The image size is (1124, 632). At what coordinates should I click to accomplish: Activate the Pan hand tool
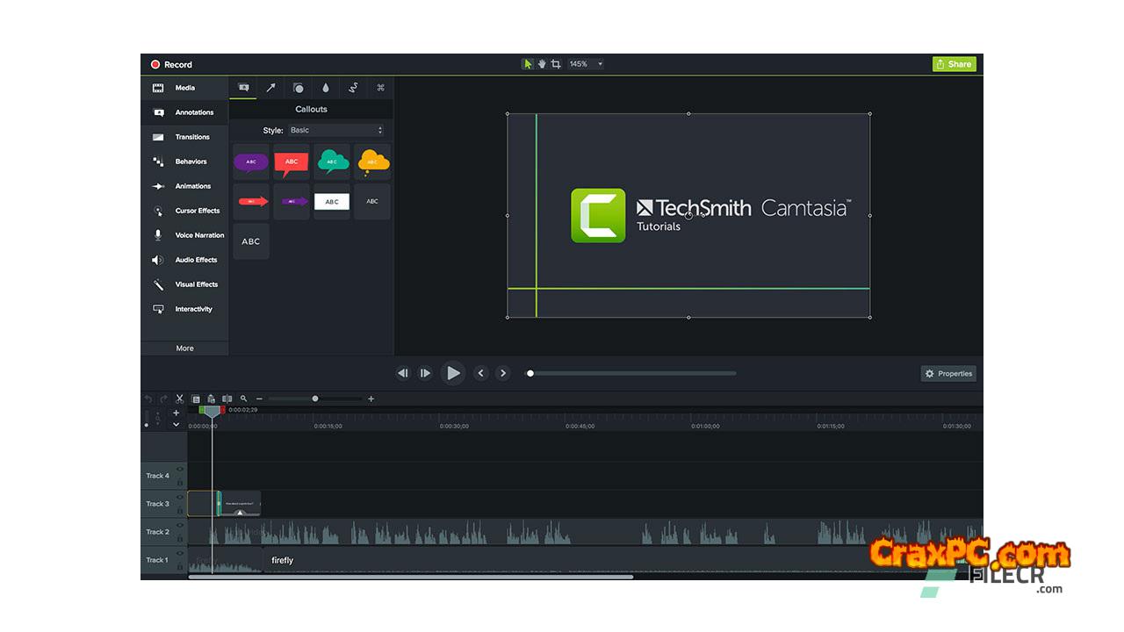(x=542, y=64)
